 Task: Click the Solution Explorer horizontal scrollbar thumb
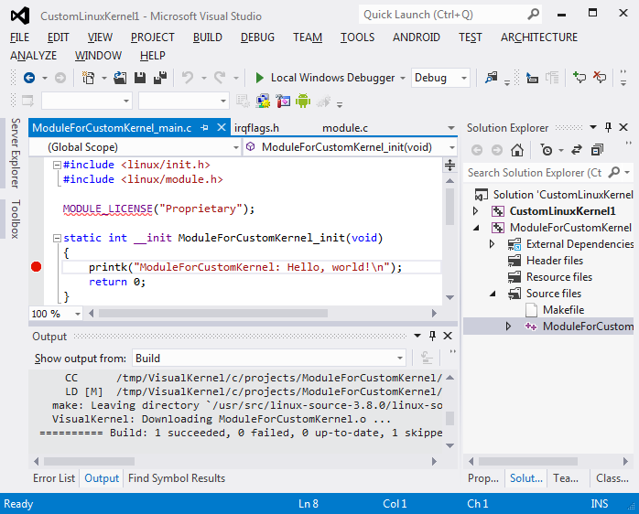point(528,462)
